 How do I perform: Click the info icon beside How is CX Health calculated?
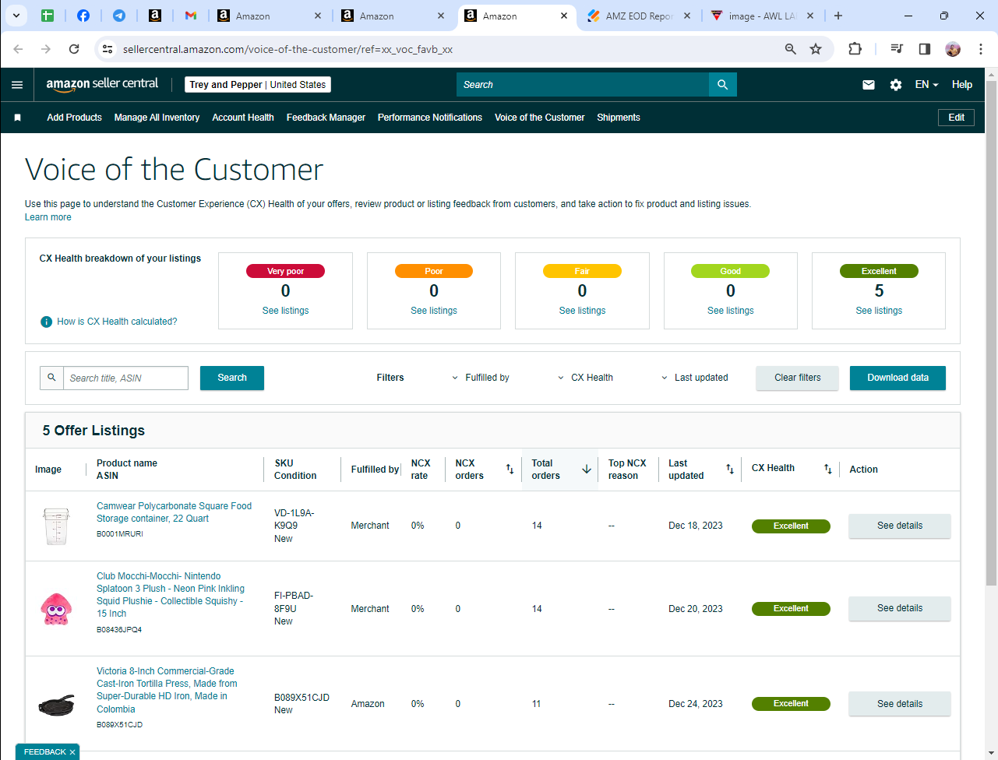coord(47,322)
